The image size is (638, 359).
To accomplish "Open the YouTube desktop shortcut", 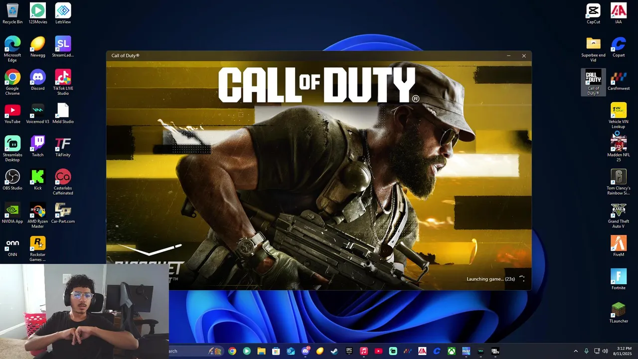I will tap(12, 113).
